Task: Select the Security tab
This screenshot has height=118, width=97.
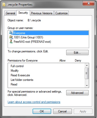Action: (x=23, y=13)
